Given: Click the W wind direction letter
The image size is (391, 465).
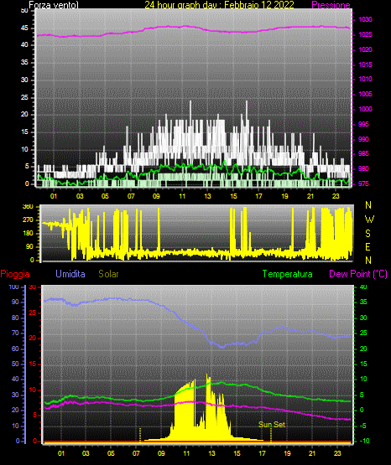Looking at the screenshot, I should point(369,220).
